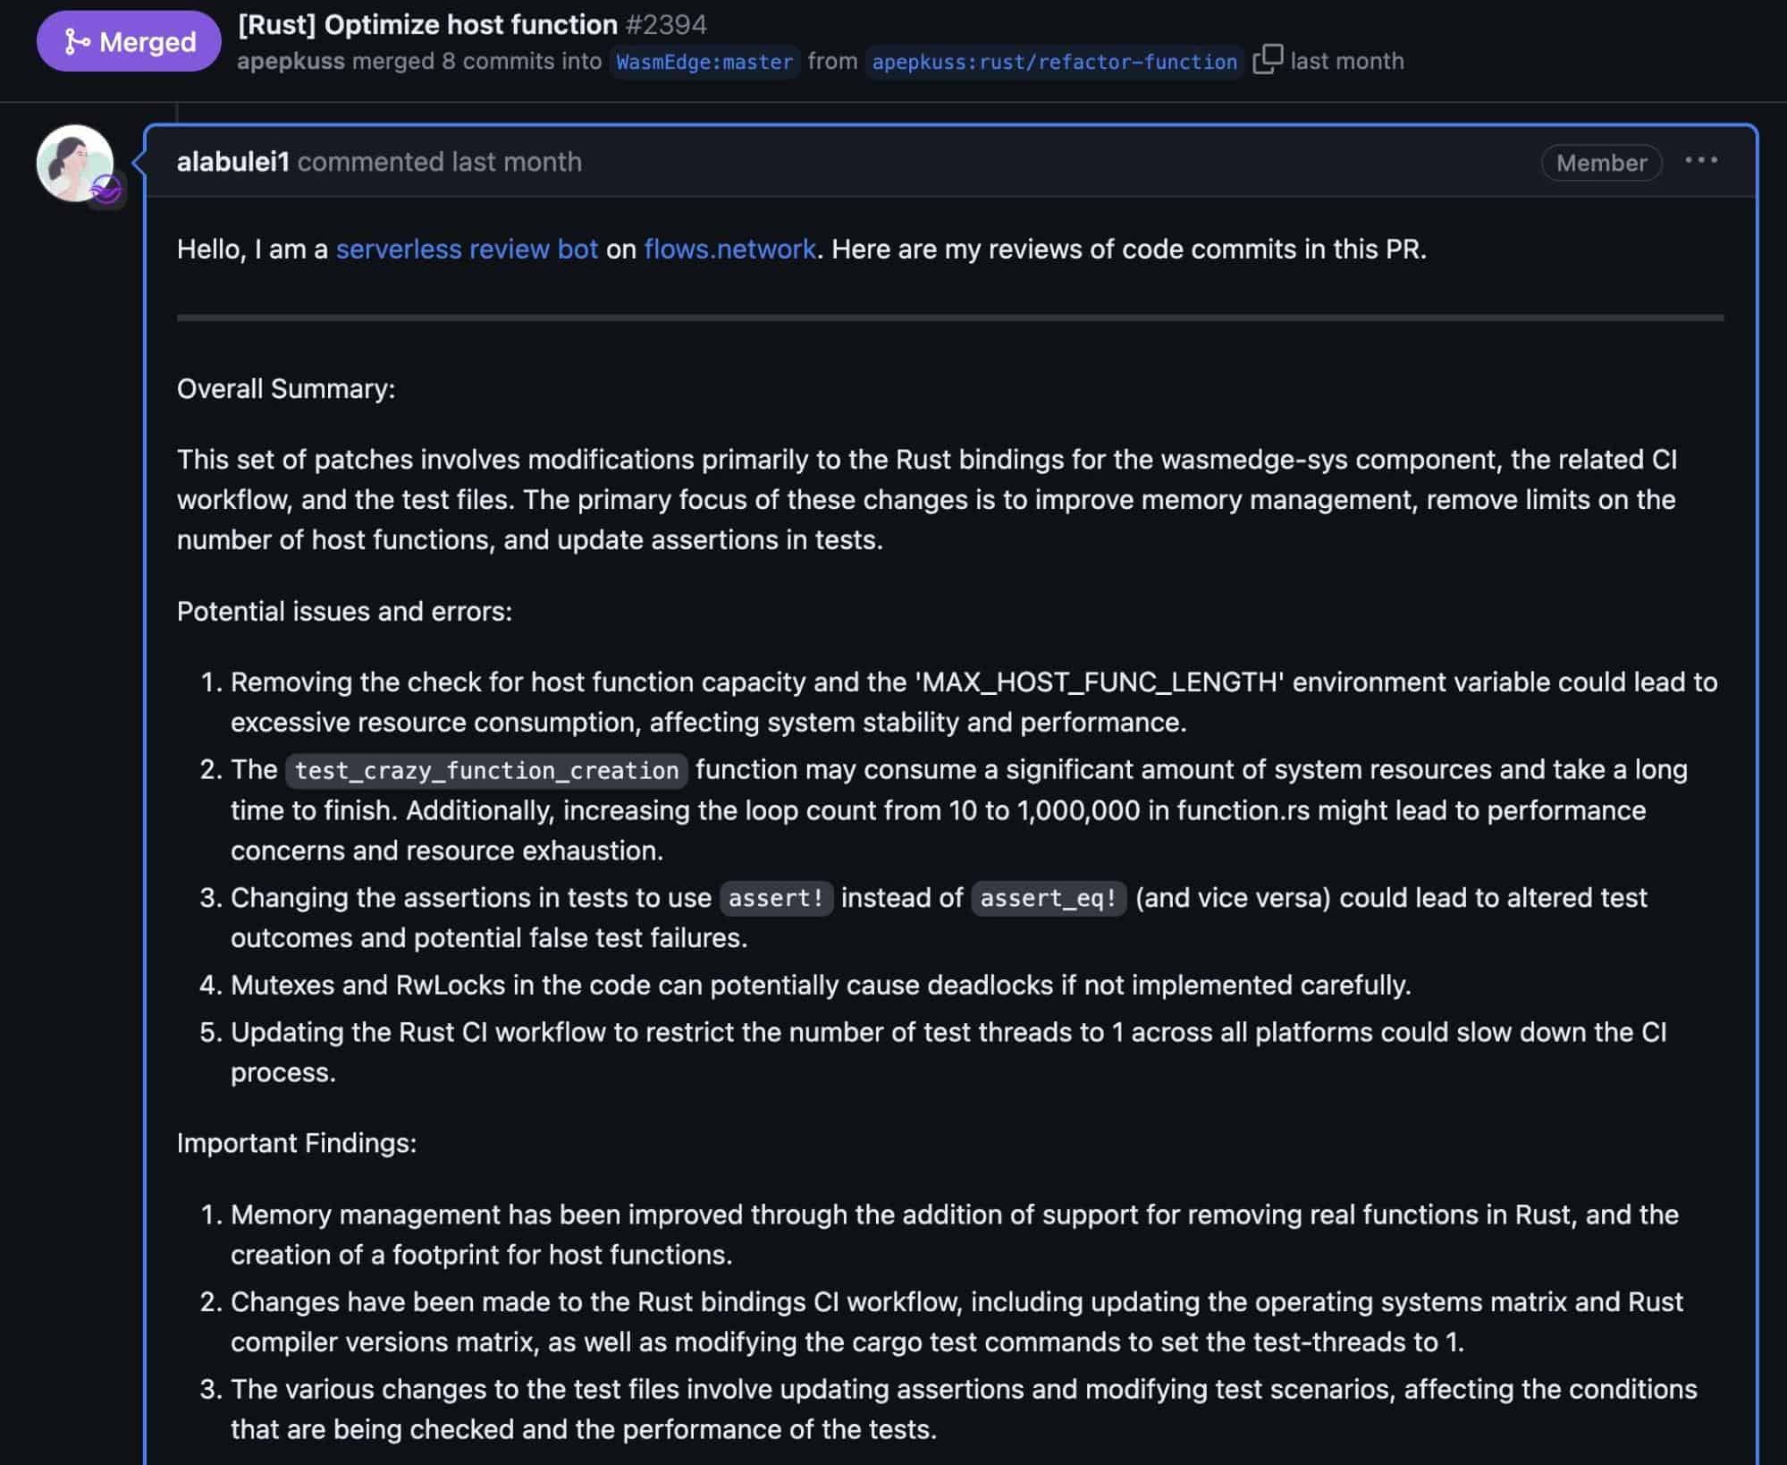Screen dimensions: 1787x1465
Task: Click the apepkuss author name
Action: [x=290, y=61]
